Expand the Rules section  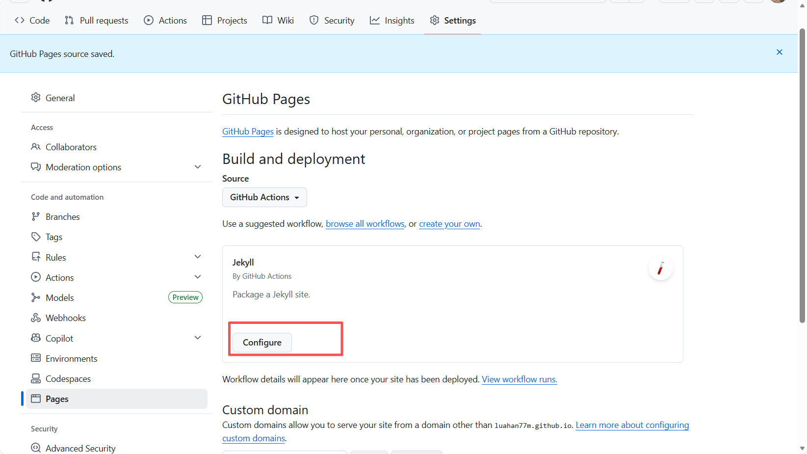[x=198, y=257]
